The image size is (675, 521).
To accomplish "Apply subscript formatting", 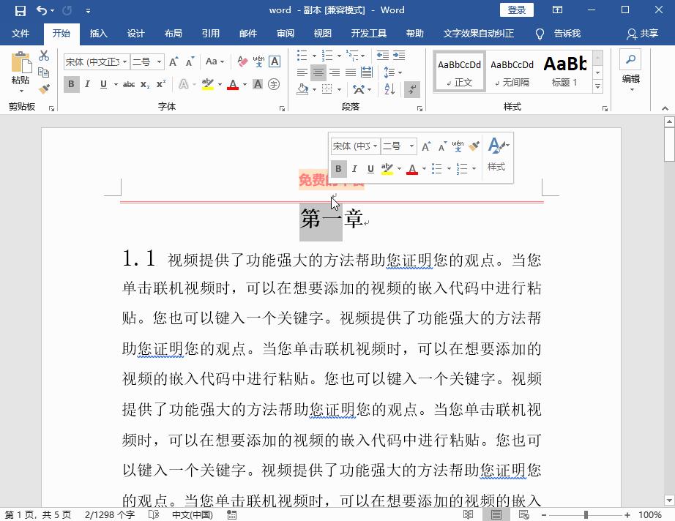I will coord(144,83).
